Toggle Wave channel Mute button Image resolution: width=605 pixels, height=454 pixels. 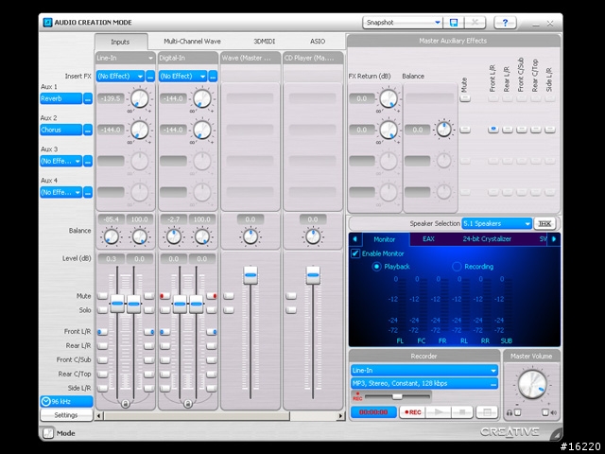(229, 296)
